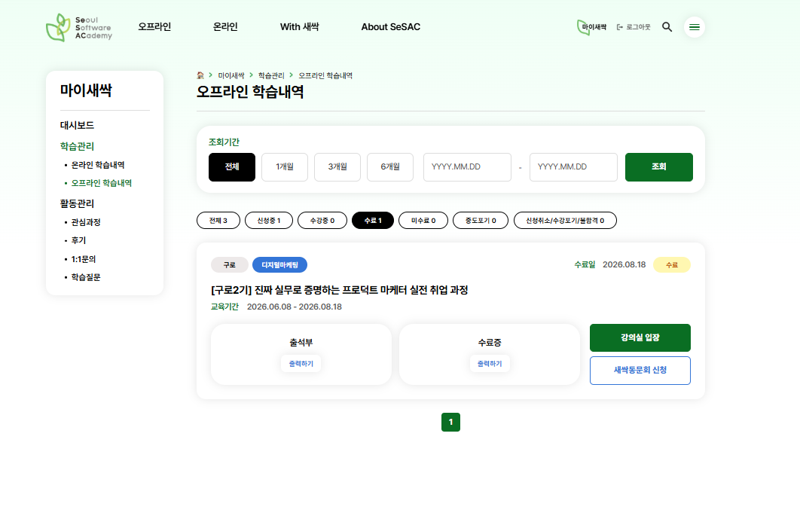
Task: Click the green 조회 search button
Action: (x=659, y=166)
